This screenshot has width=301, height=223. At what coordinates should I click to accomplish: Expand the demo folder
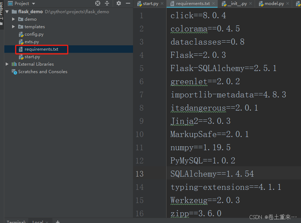tap(14, 19)
